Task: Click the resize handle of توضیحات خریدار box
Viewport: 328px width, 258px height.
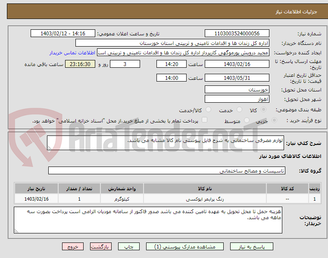Action: tap(16, 231)
